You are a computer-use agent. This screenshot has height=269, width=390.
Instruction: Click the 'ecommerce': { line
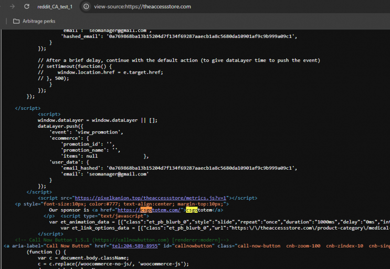69,138
